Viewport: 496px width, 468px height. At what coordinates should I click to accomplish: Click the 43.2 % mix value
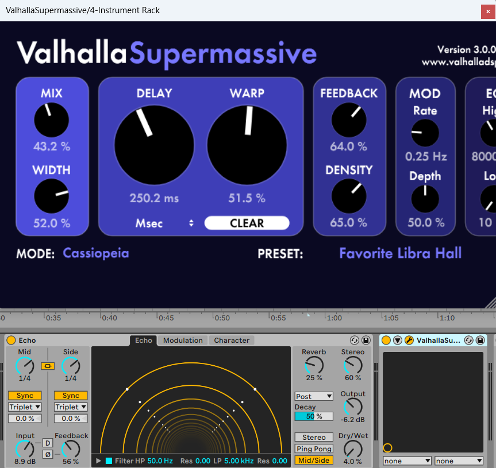pyautogui.click(x=52, y=146)
